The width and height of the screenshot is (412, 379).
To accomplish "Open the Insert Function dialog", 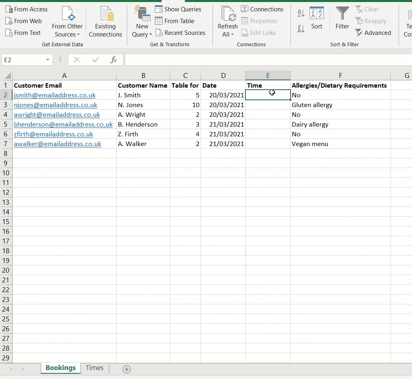I will coord(114,60).
